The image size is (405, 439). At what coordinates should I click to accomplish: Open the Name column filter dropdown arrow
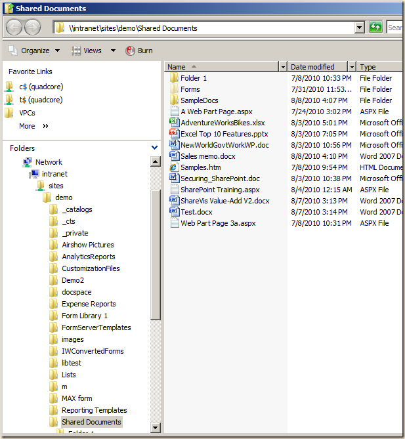click(x=283, y=67)
